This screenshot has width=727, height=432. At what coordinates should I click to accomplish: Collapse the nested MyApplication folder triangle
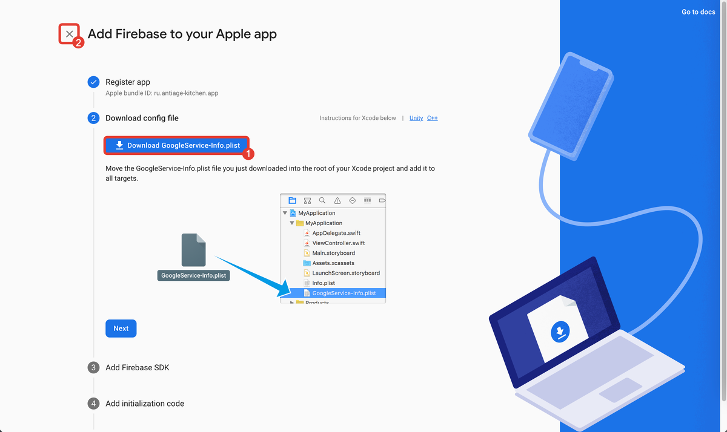(292, 223)
